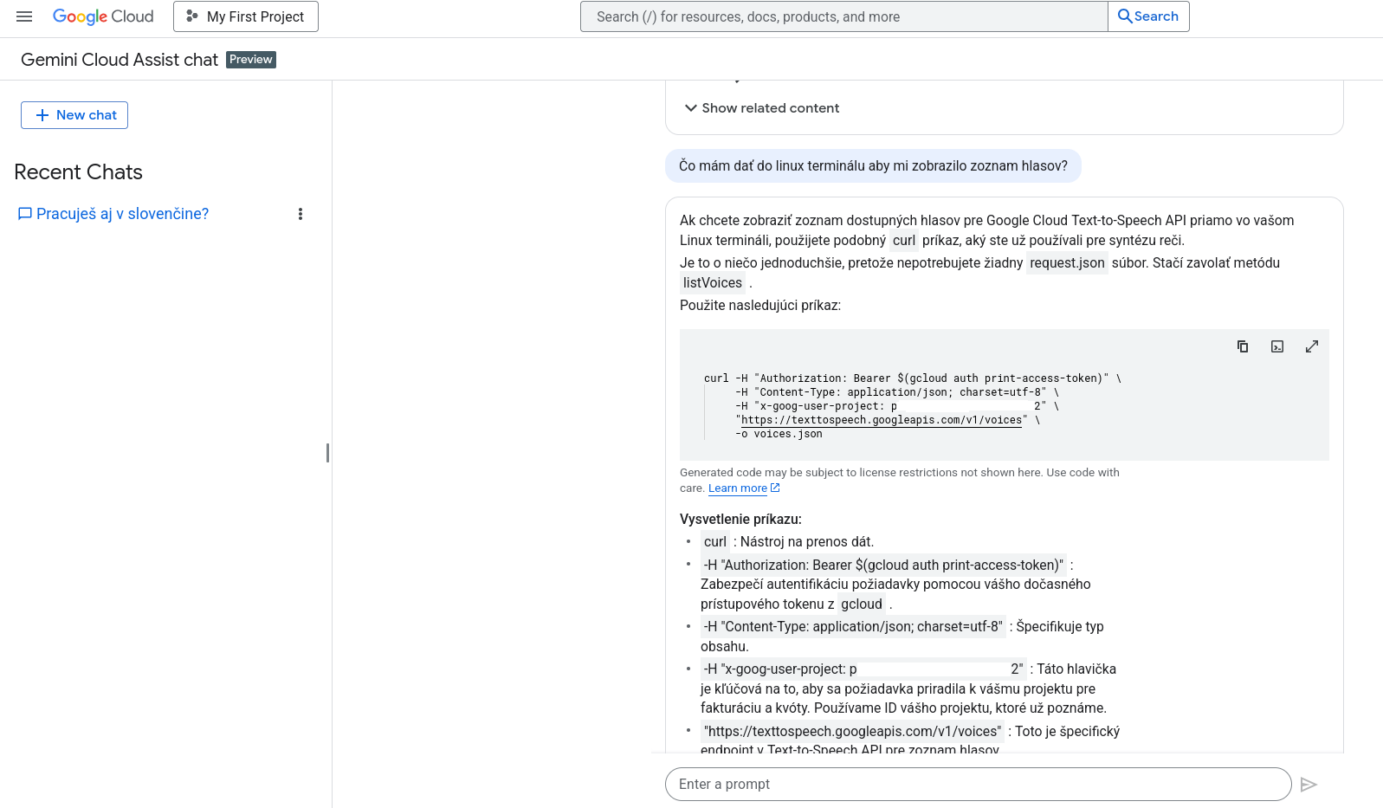Expand Show related content
Screen dimensions: 1383x808
tap(762, 108)
